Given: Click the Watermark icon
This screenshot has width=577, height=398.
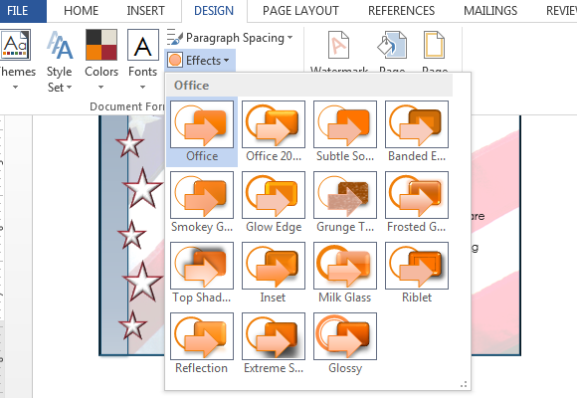Looking at the screenshot, I should [338, 45].
